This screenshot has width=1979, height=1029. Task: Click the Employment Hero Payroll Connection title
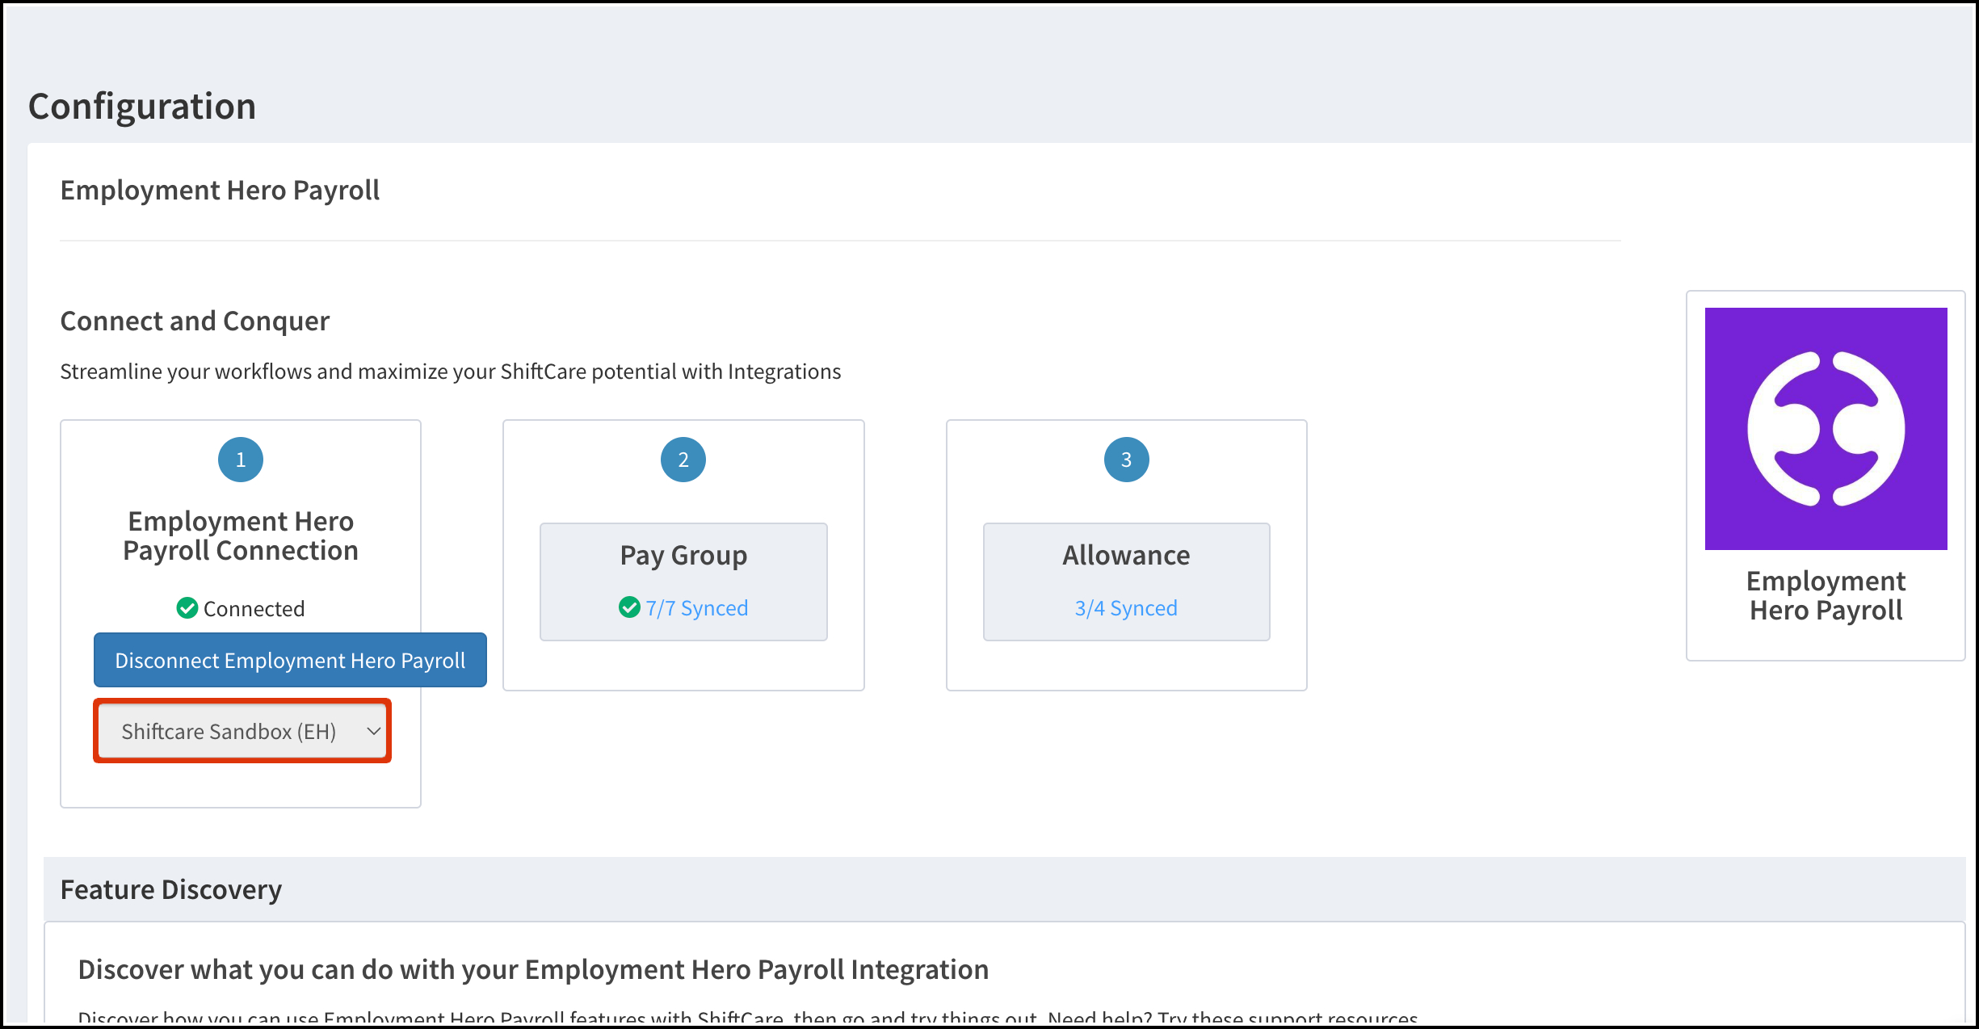click(x=241, y=535)
